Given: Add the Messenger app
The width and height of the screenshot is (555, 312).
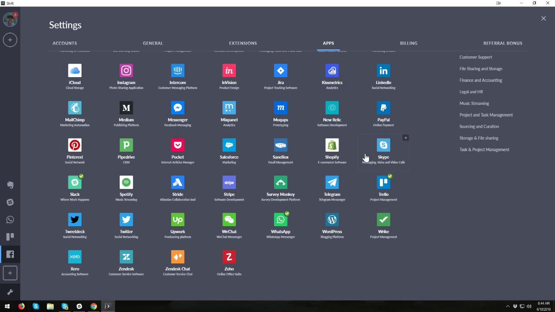Looking at the screenshot, I should [x=178, y=108].
